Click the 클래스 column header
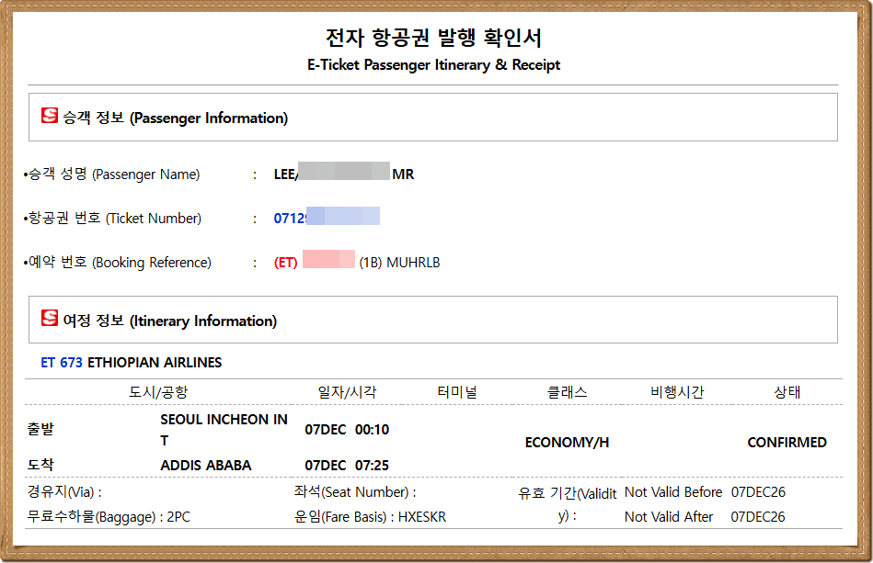Screen dimensions: 873x563 click(567, 392)
